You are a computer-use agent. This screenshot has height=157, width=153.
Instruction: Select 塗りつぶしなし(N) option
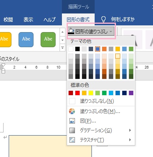tap(101, 101)
